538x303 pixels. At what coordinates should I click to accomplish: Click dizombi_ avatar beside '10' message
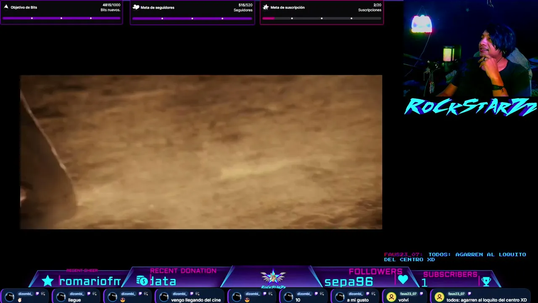[x=288, y=297]
